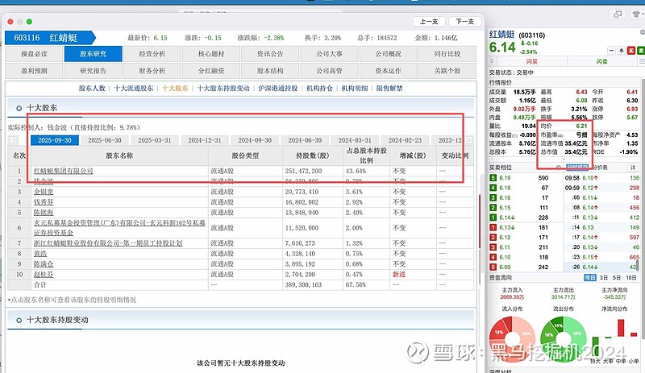
Task: Open the 公司概况 tab
Action: coord(389,54)
